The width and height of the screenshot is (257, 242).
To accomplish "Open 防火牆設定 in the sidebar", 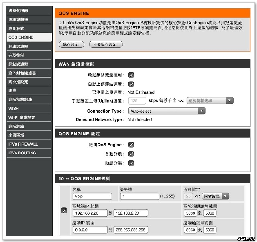I will click(x=29, y=82).
